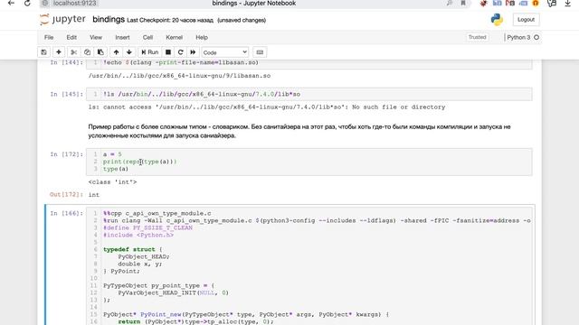Restart kernel and rerun all icon
The width and height of the screenshot is (579, 325).
pos(193,52)
